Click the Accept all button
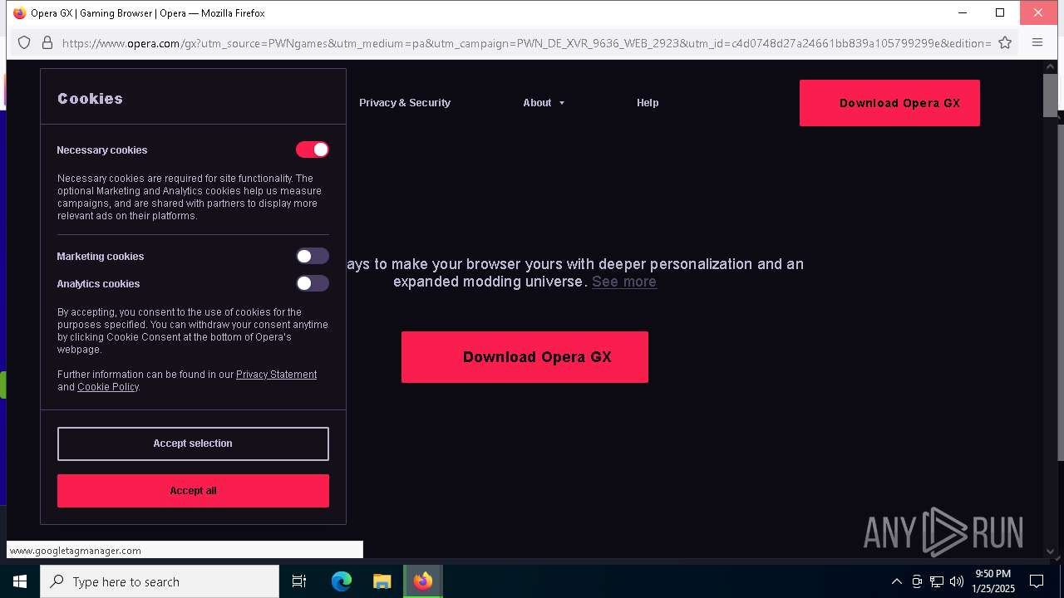The image size is (1064, 598). tap(193, 491)
